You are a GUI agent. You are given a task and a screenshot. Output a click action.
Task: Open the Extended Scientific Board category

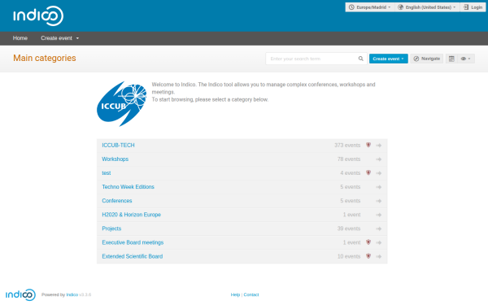point(133,256)
